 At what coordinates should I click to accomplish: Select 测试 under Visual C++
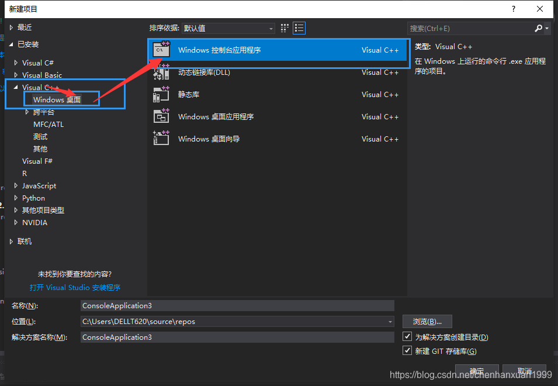coord(40,136)
